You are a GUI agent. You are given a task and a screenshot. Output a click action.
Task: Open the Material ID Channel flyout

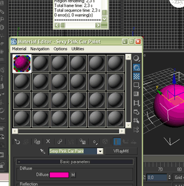(x=95, y=142)
